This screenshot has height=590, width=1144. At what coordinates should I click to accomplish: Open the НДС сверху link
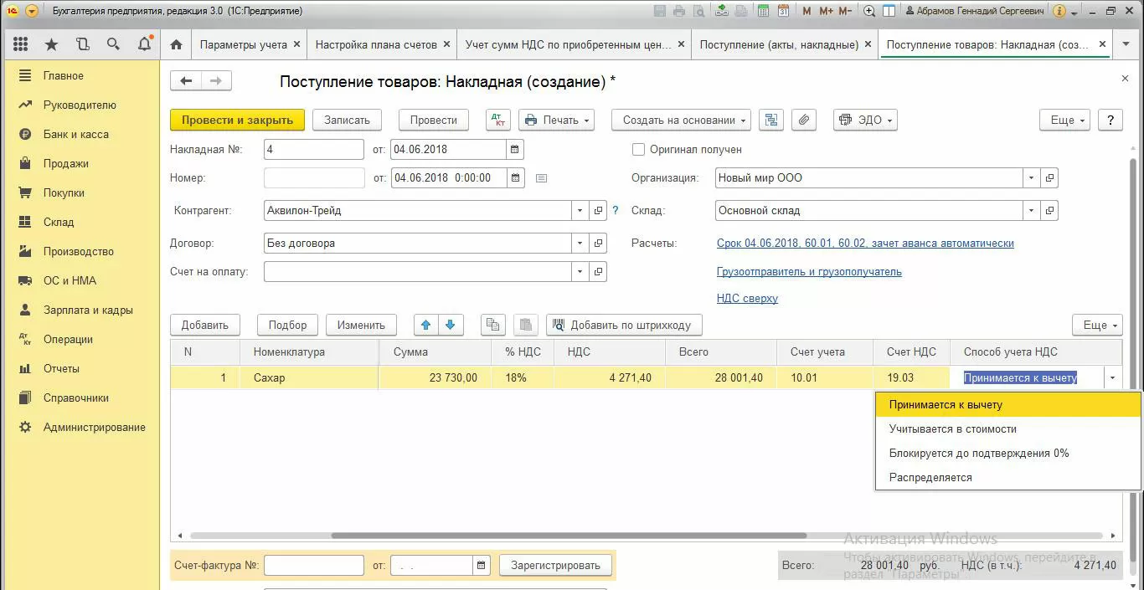tap(747, 298)
